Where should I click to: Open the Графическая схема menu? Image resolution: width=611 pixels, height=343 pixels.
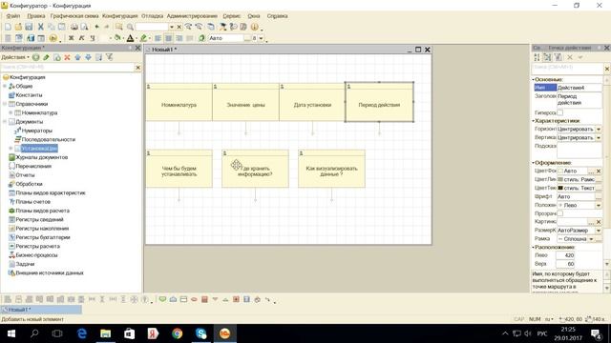74,16
